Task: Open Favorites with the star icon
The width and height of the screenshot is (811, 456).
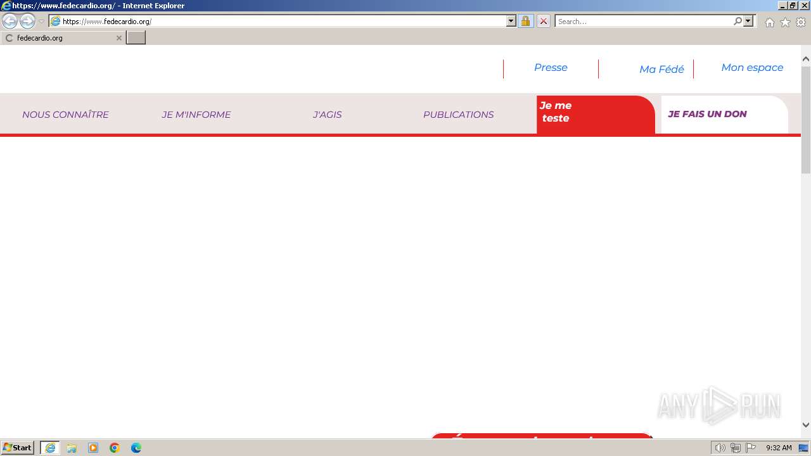Action: [x=785, y=22]
